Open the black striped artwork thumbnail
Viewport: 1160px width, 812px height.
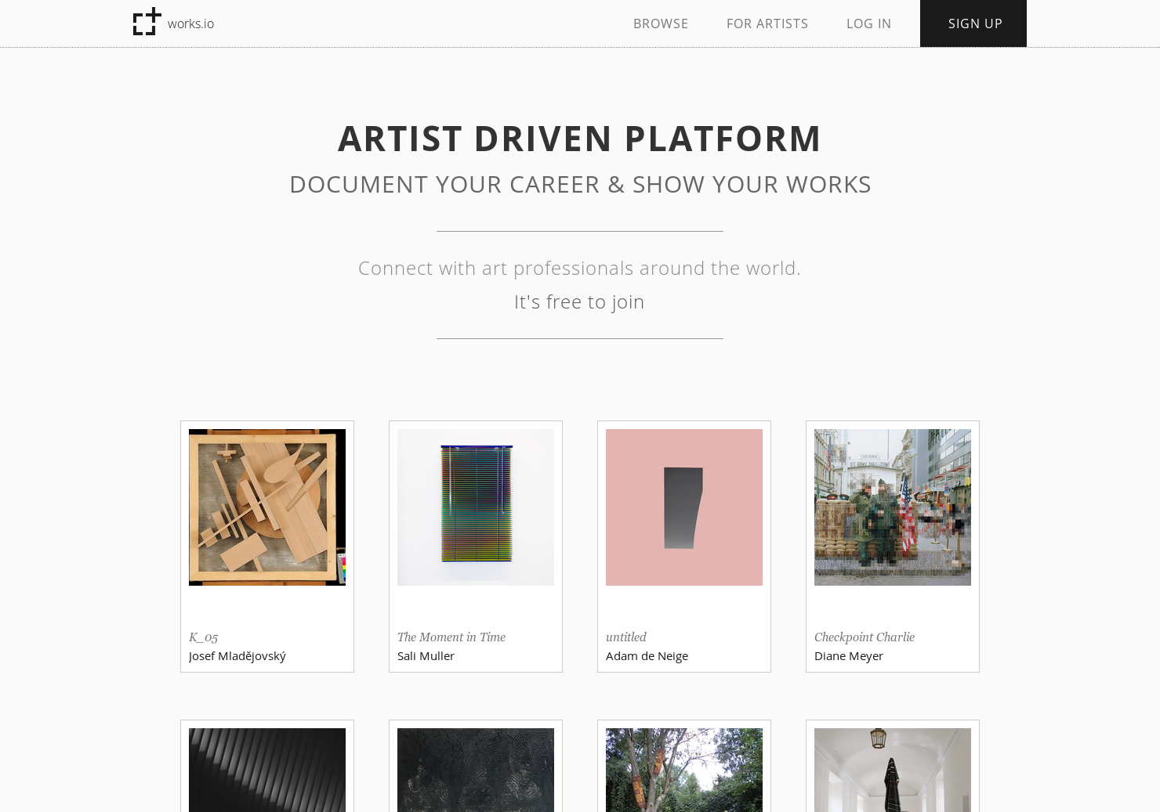pos(267,770)
